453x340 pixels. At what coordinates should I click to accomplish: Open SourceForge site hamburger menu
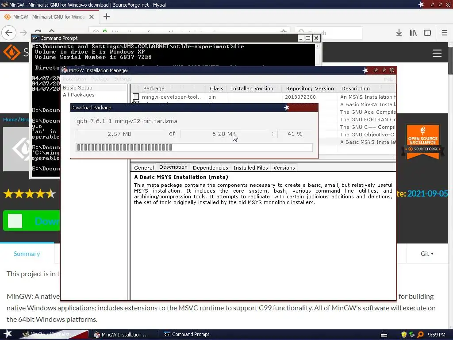click(437, 53)
